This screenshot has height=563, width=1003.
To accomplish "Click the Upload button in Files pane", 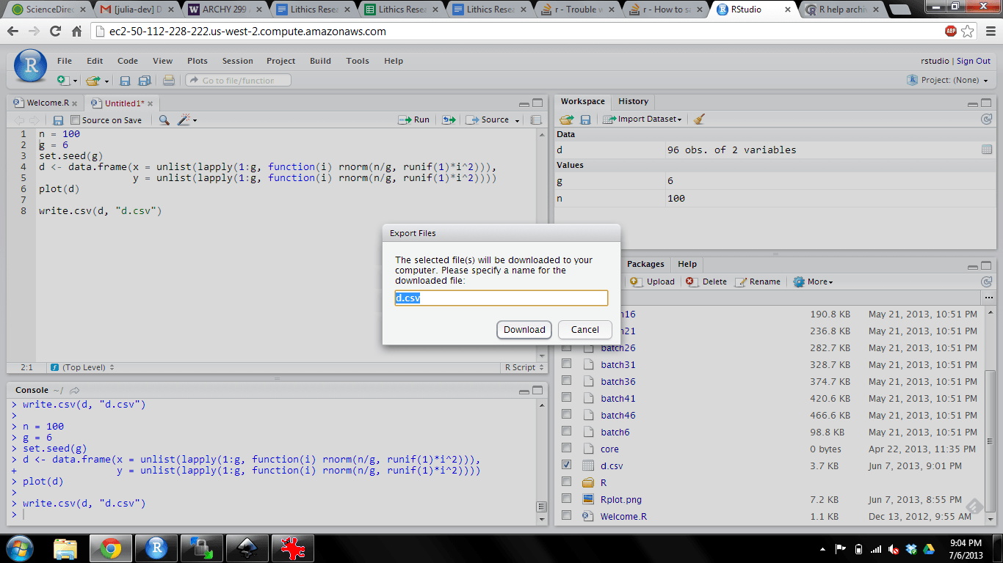I will [652, 281].
